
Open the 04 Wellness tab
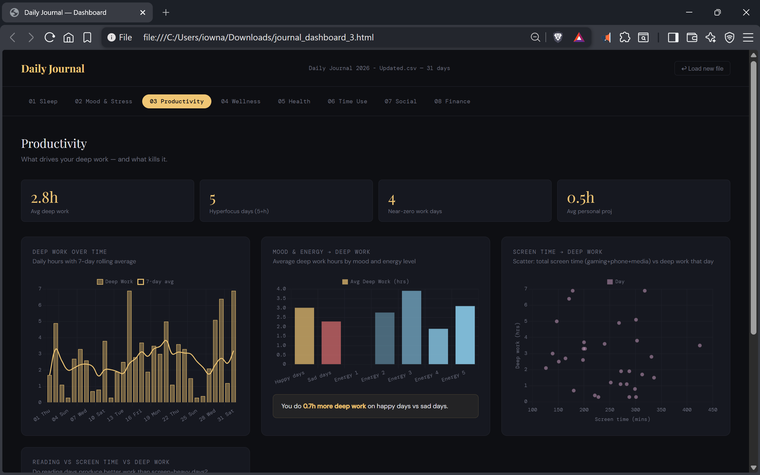click(240, 101)
